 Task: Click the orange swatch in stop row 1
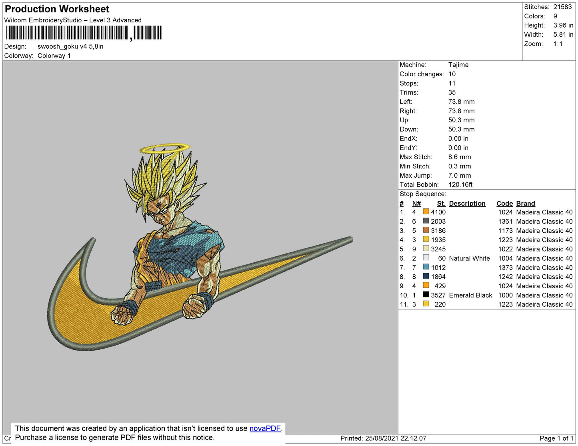point(426,212)
